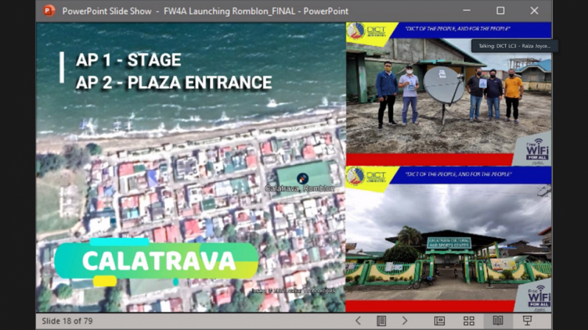This screenshot has height=330, width=588.
Task: Go to the previous slide arrow
Action: click(x=358, y=321)
